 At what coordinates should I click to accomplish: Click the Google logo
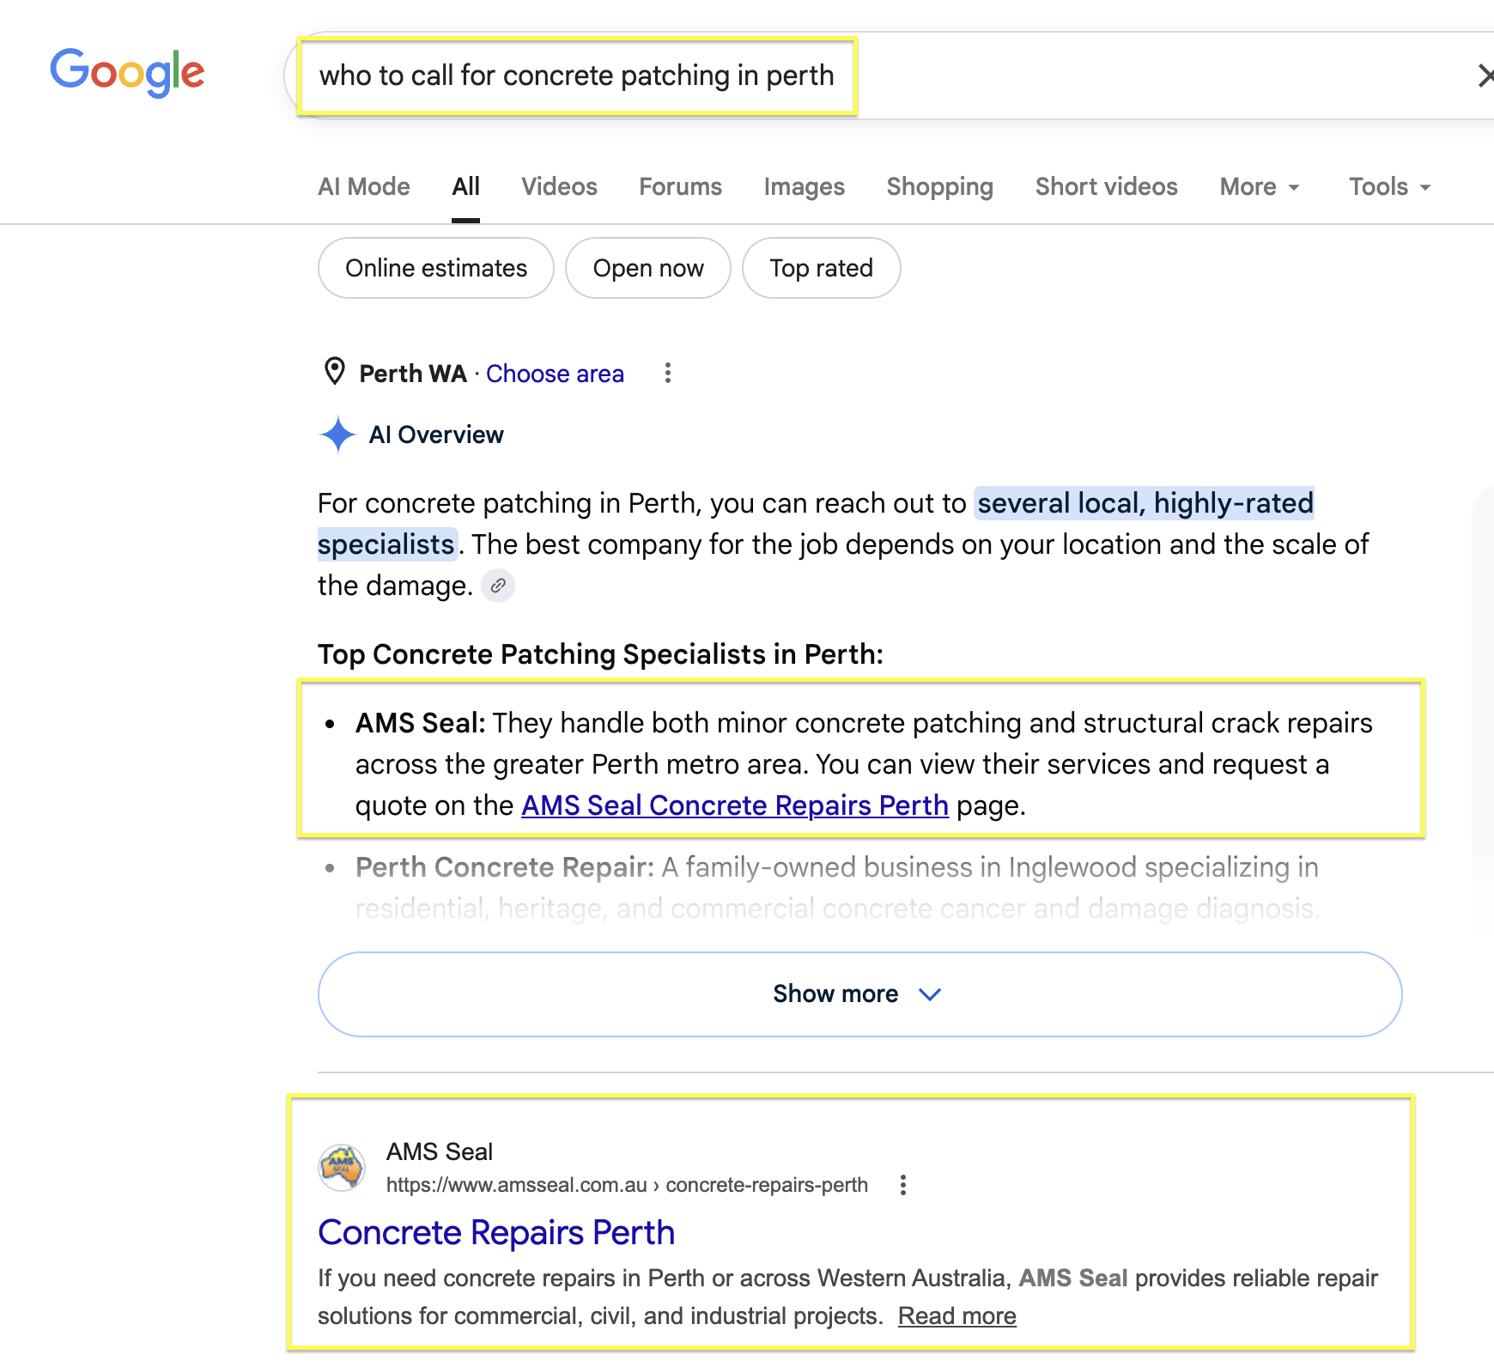[x=127, y=72]
